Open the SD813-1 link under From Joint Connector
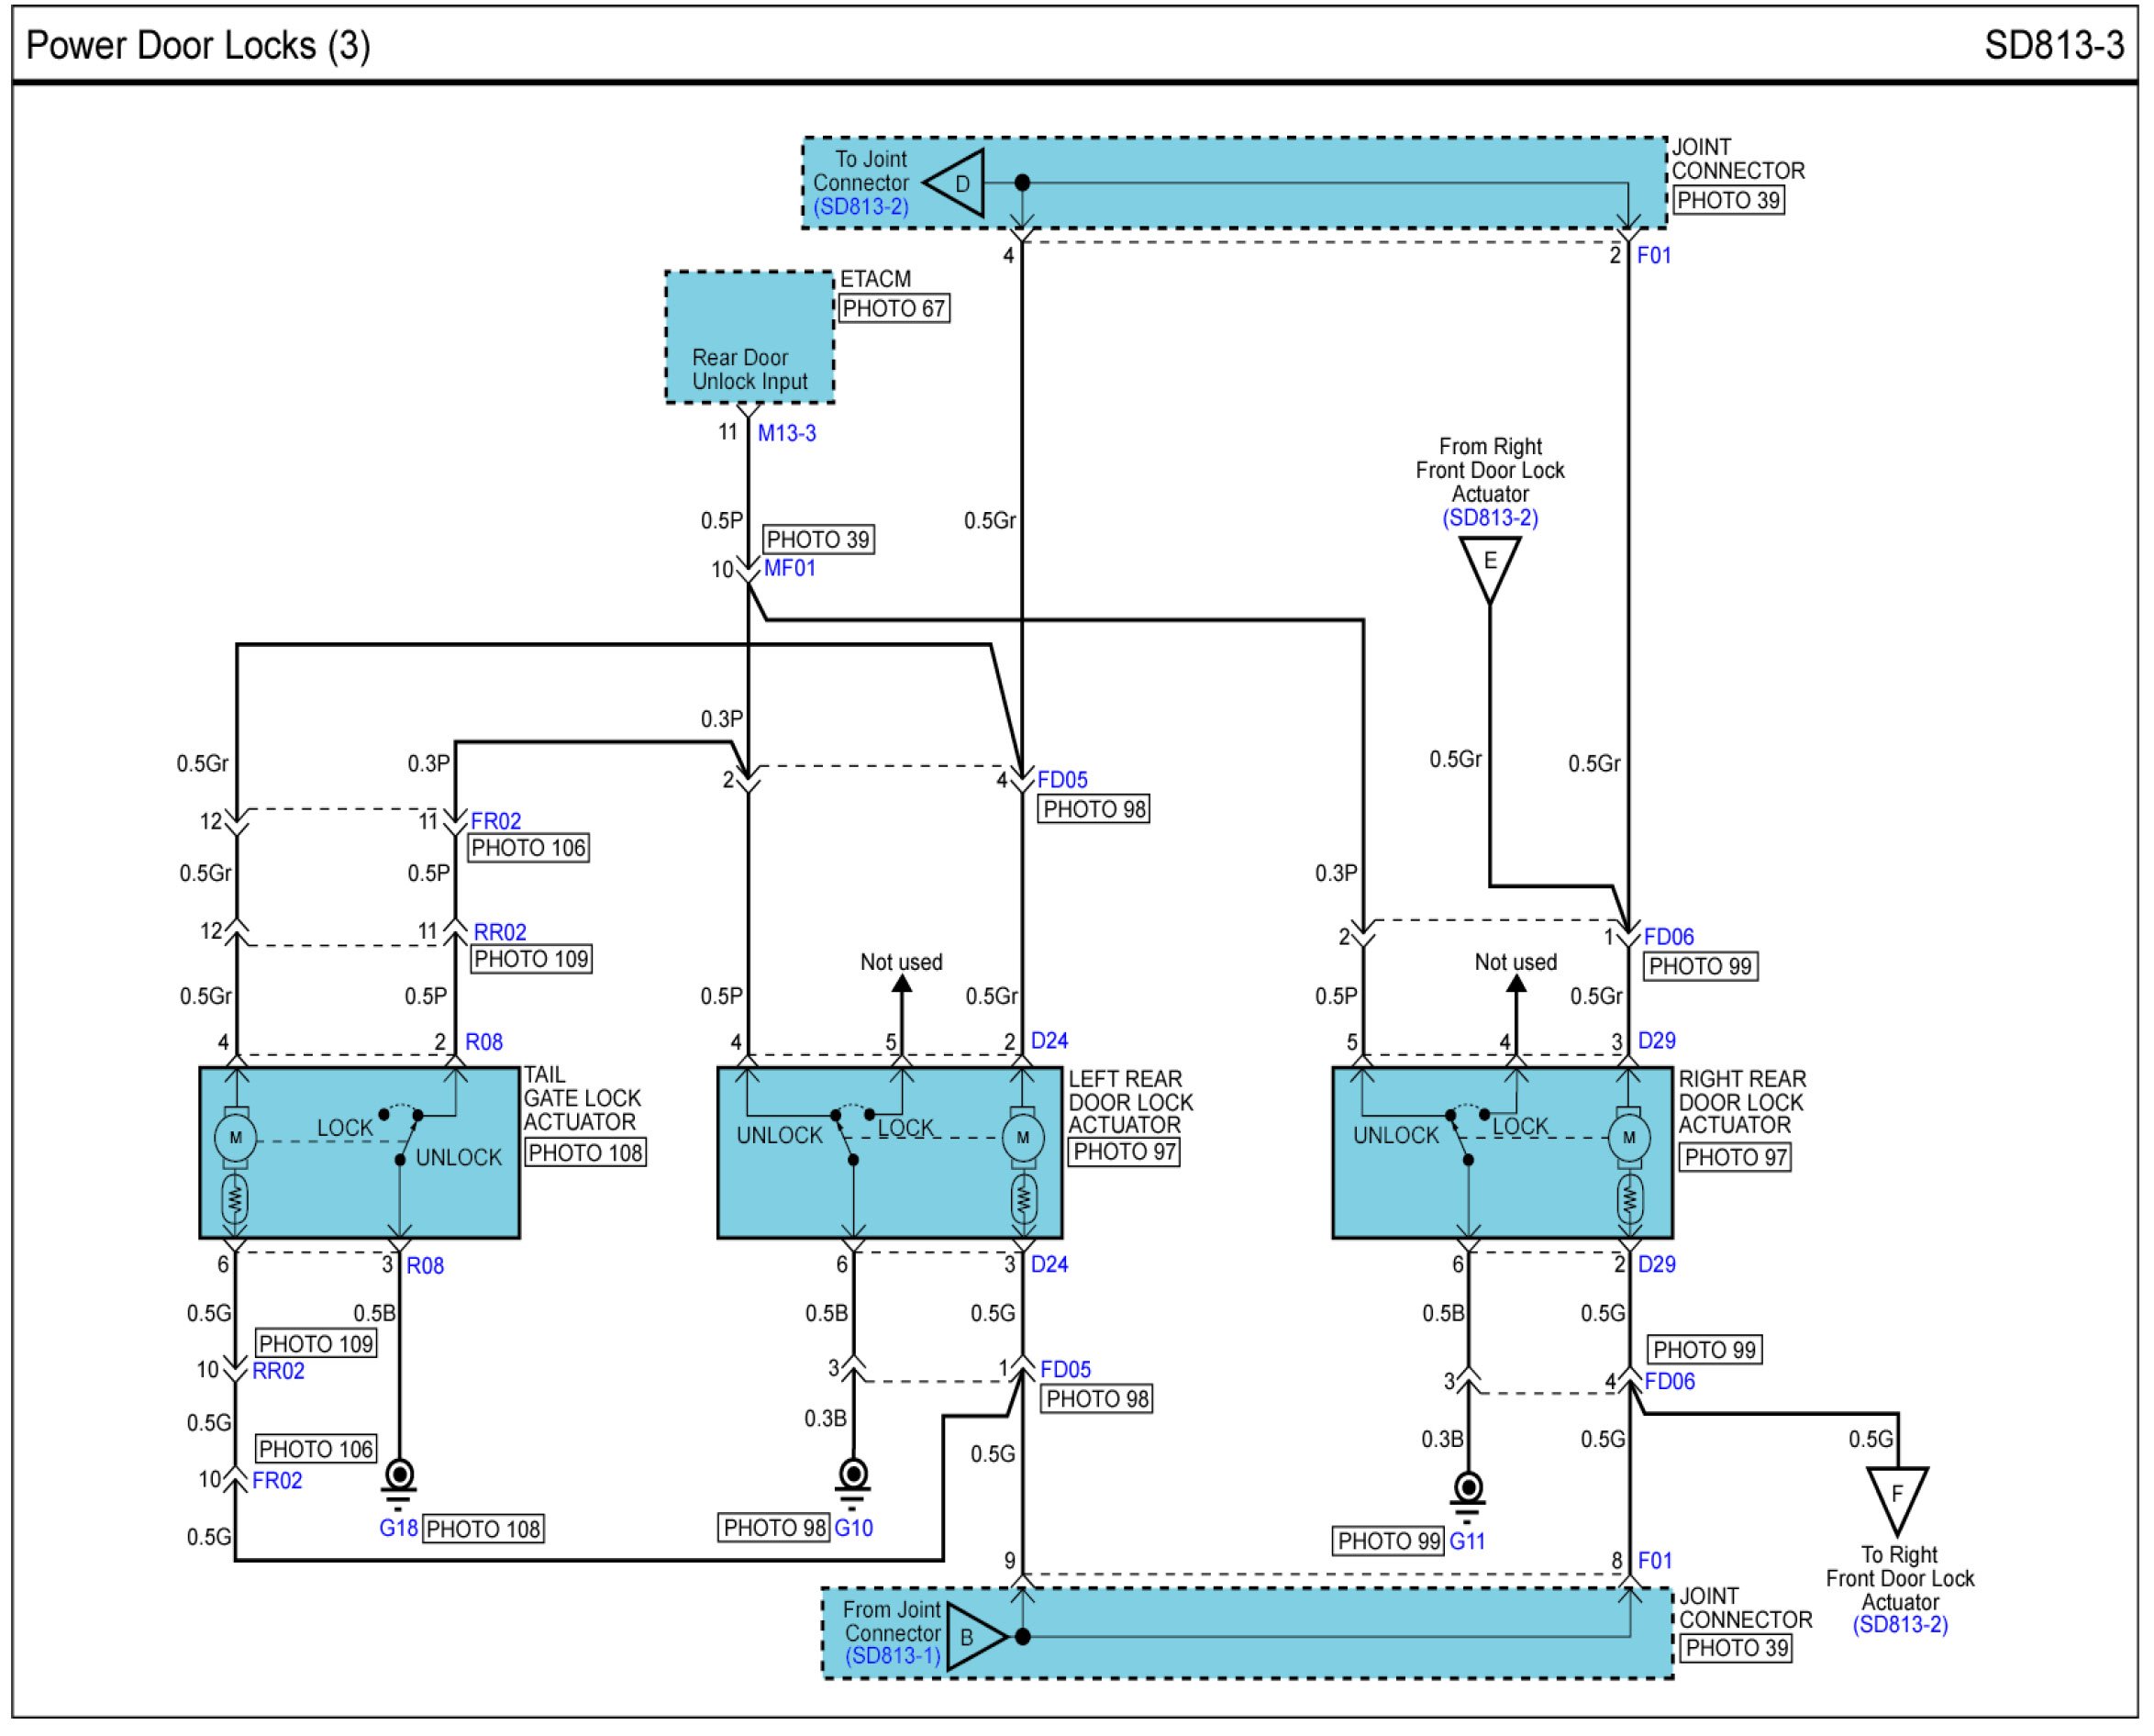Image resolution: width=2154 pixels, height=1736 pixels. click(x=893, y=1656)
